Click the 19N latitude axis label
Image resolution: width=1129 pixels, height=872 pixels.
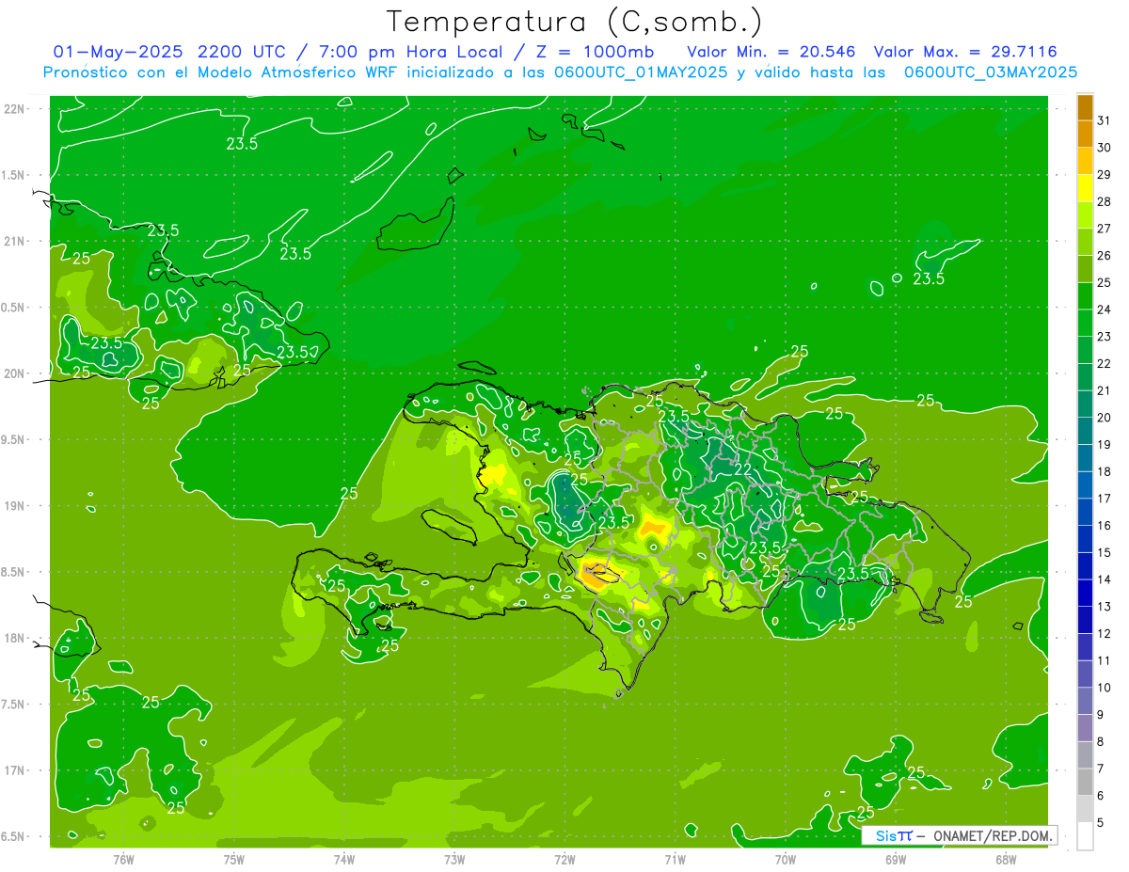(x=15, y=506)
